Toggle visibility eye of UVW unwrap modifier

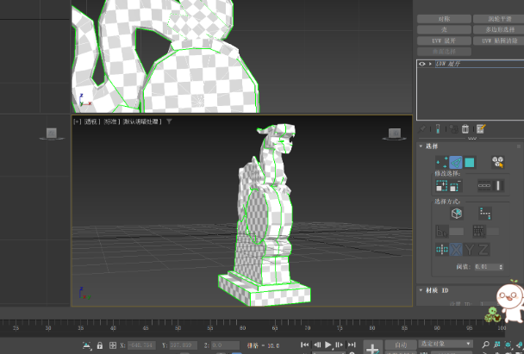tap(422, 64)
